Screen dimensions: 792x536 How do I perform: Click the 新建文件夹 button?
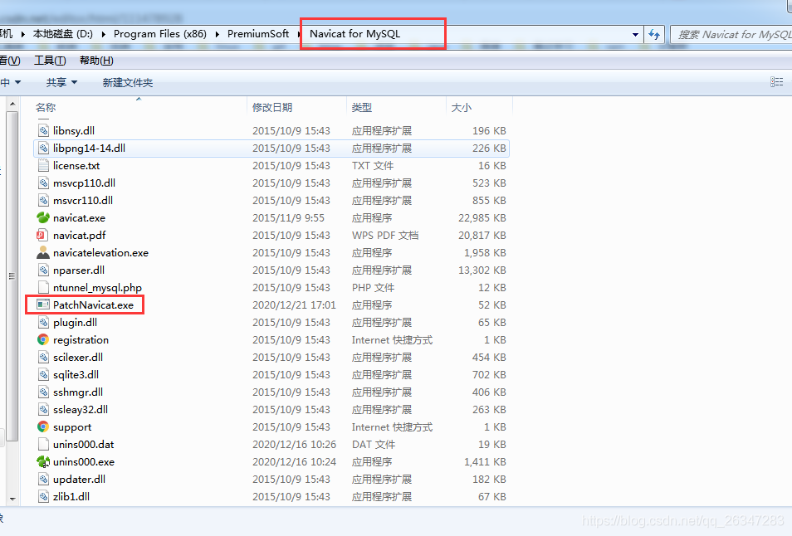tap(127, 82)
